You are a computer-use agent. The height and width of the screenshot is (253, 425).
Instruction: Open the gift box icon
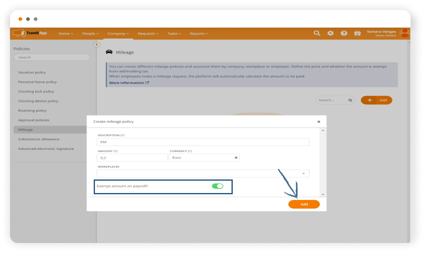(x=357, y=33)
